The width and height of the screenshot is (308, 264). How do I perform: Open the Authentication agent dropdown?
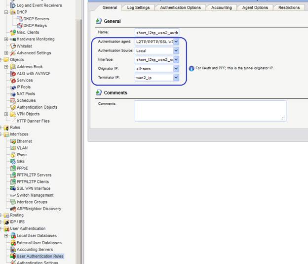pyautogui.click(x=176, y=42)
